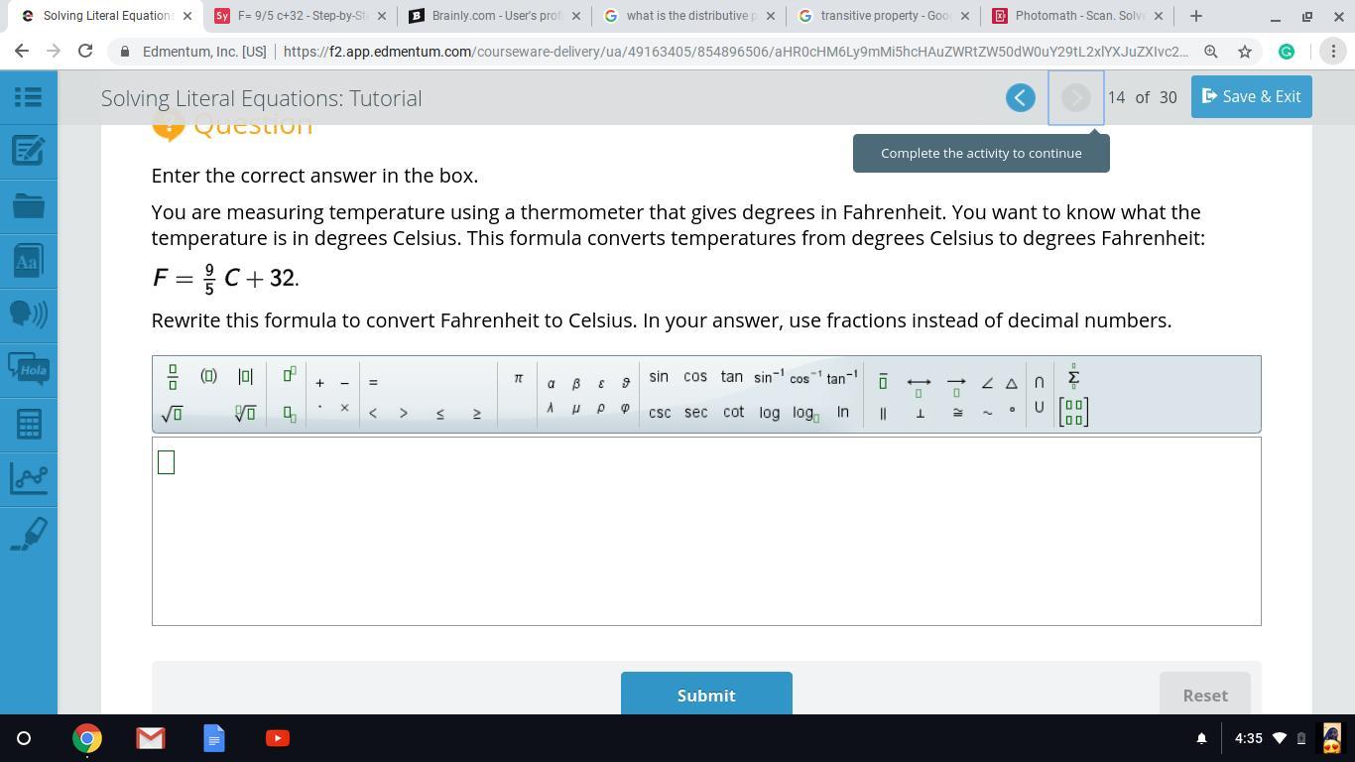Image resolution: width=1355 pixels, height=762 pixels.
Task: Open the calculator sidebar tool
Action: 29,425
